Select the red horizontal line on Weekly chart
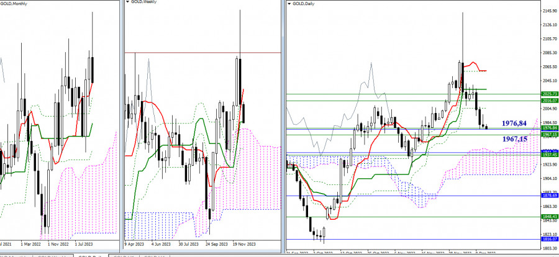The width and height of the screenshot is (559, 257). tap(202, 53)
